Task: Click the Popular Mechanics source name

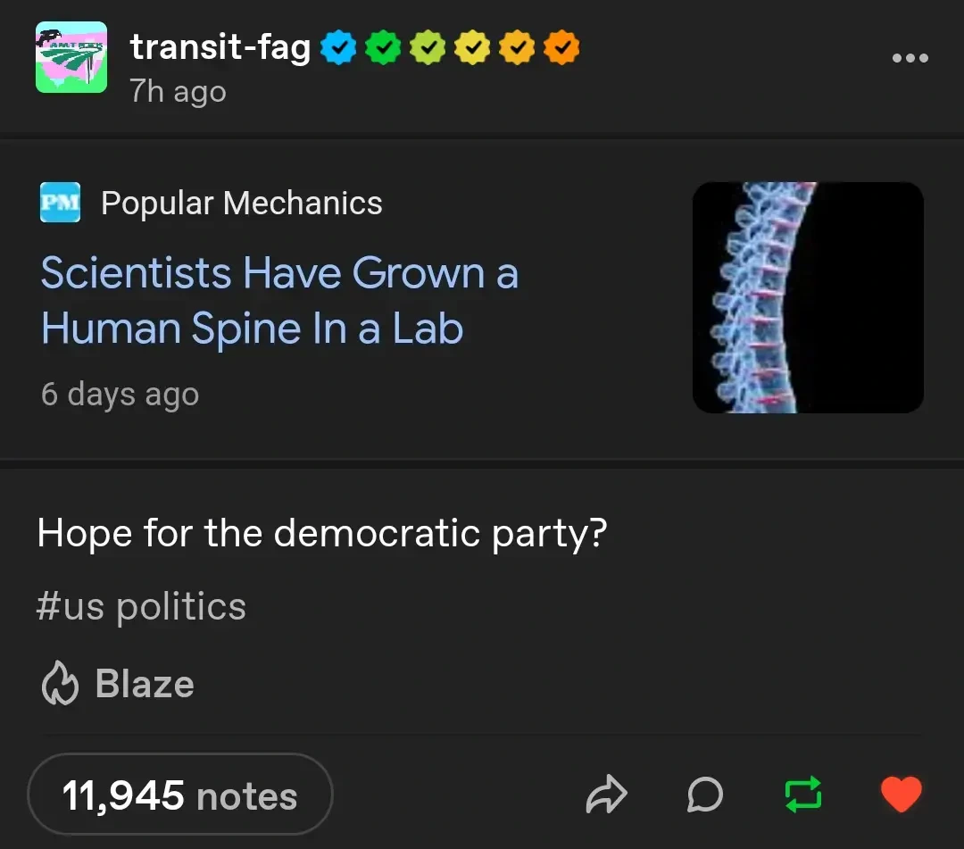Action: [241, 204]
